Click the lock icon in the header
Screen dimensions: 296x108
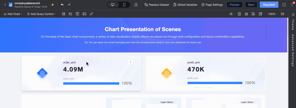(x=136, y=5)
